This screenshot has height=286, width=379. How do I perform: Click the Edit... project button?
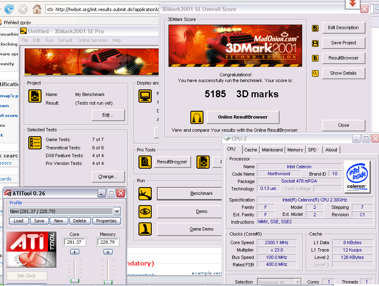(x=108, y=115)
